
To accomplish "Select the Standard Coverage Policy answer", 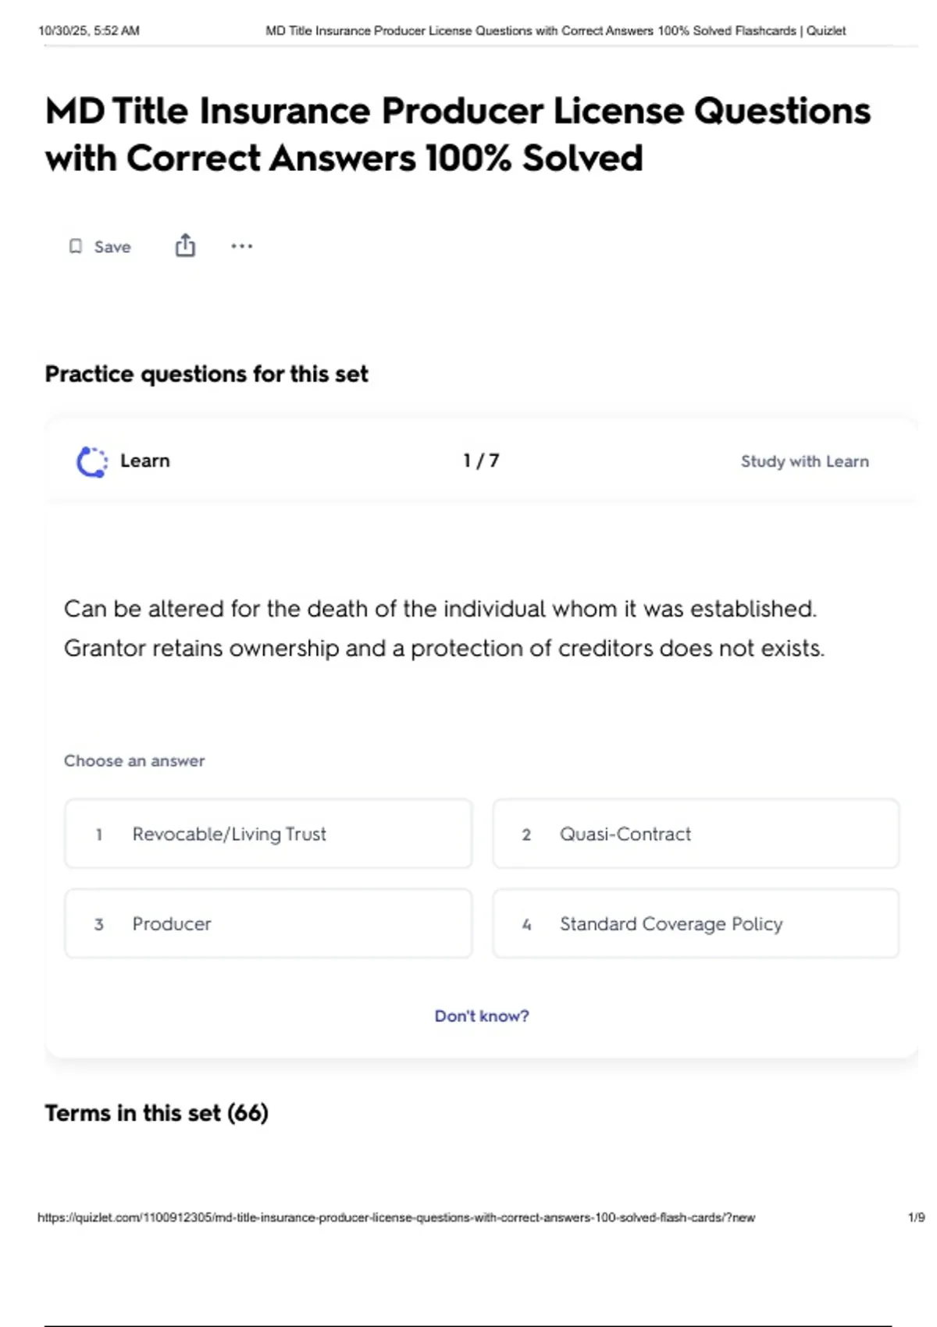I will pos(695,923).
